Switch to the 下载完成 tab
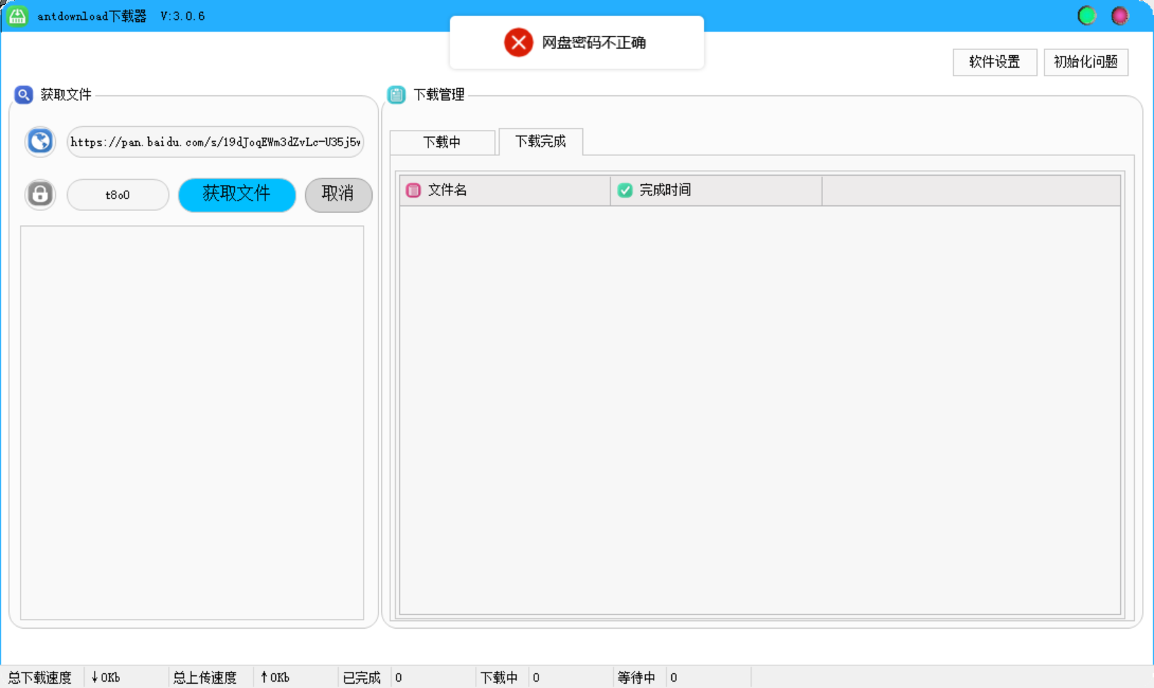The image size is (1154, 688). click(541, 141)
